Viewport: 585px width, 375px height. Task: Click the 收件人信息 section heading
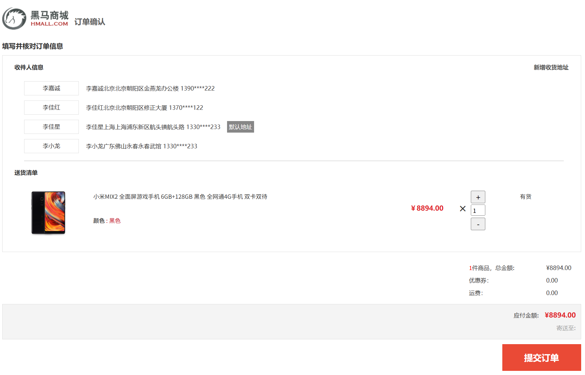point(29,67)
